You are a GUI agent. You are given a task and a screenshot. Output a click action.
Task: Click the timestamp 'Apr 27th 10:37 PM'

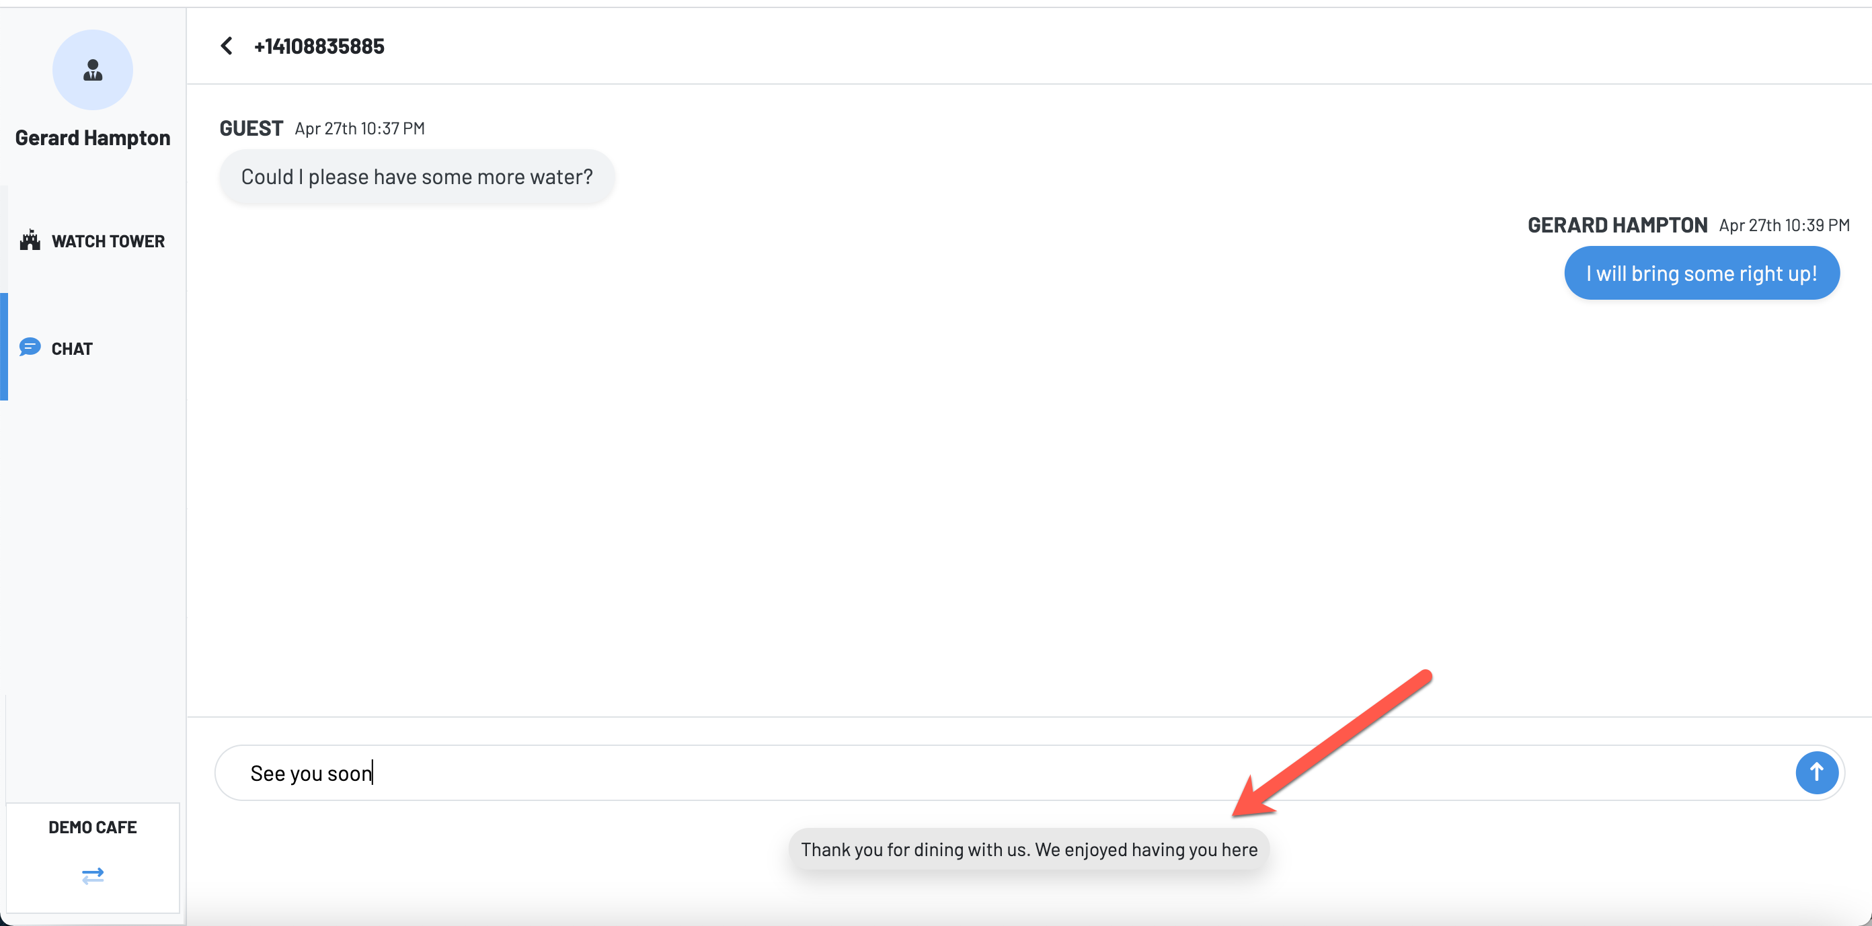pyautogui.click(x=360, y=128)
